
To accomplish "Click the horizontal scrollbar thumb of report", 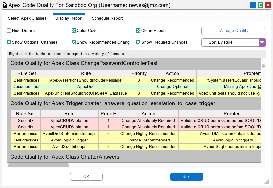I will click(x=38, y=165).
